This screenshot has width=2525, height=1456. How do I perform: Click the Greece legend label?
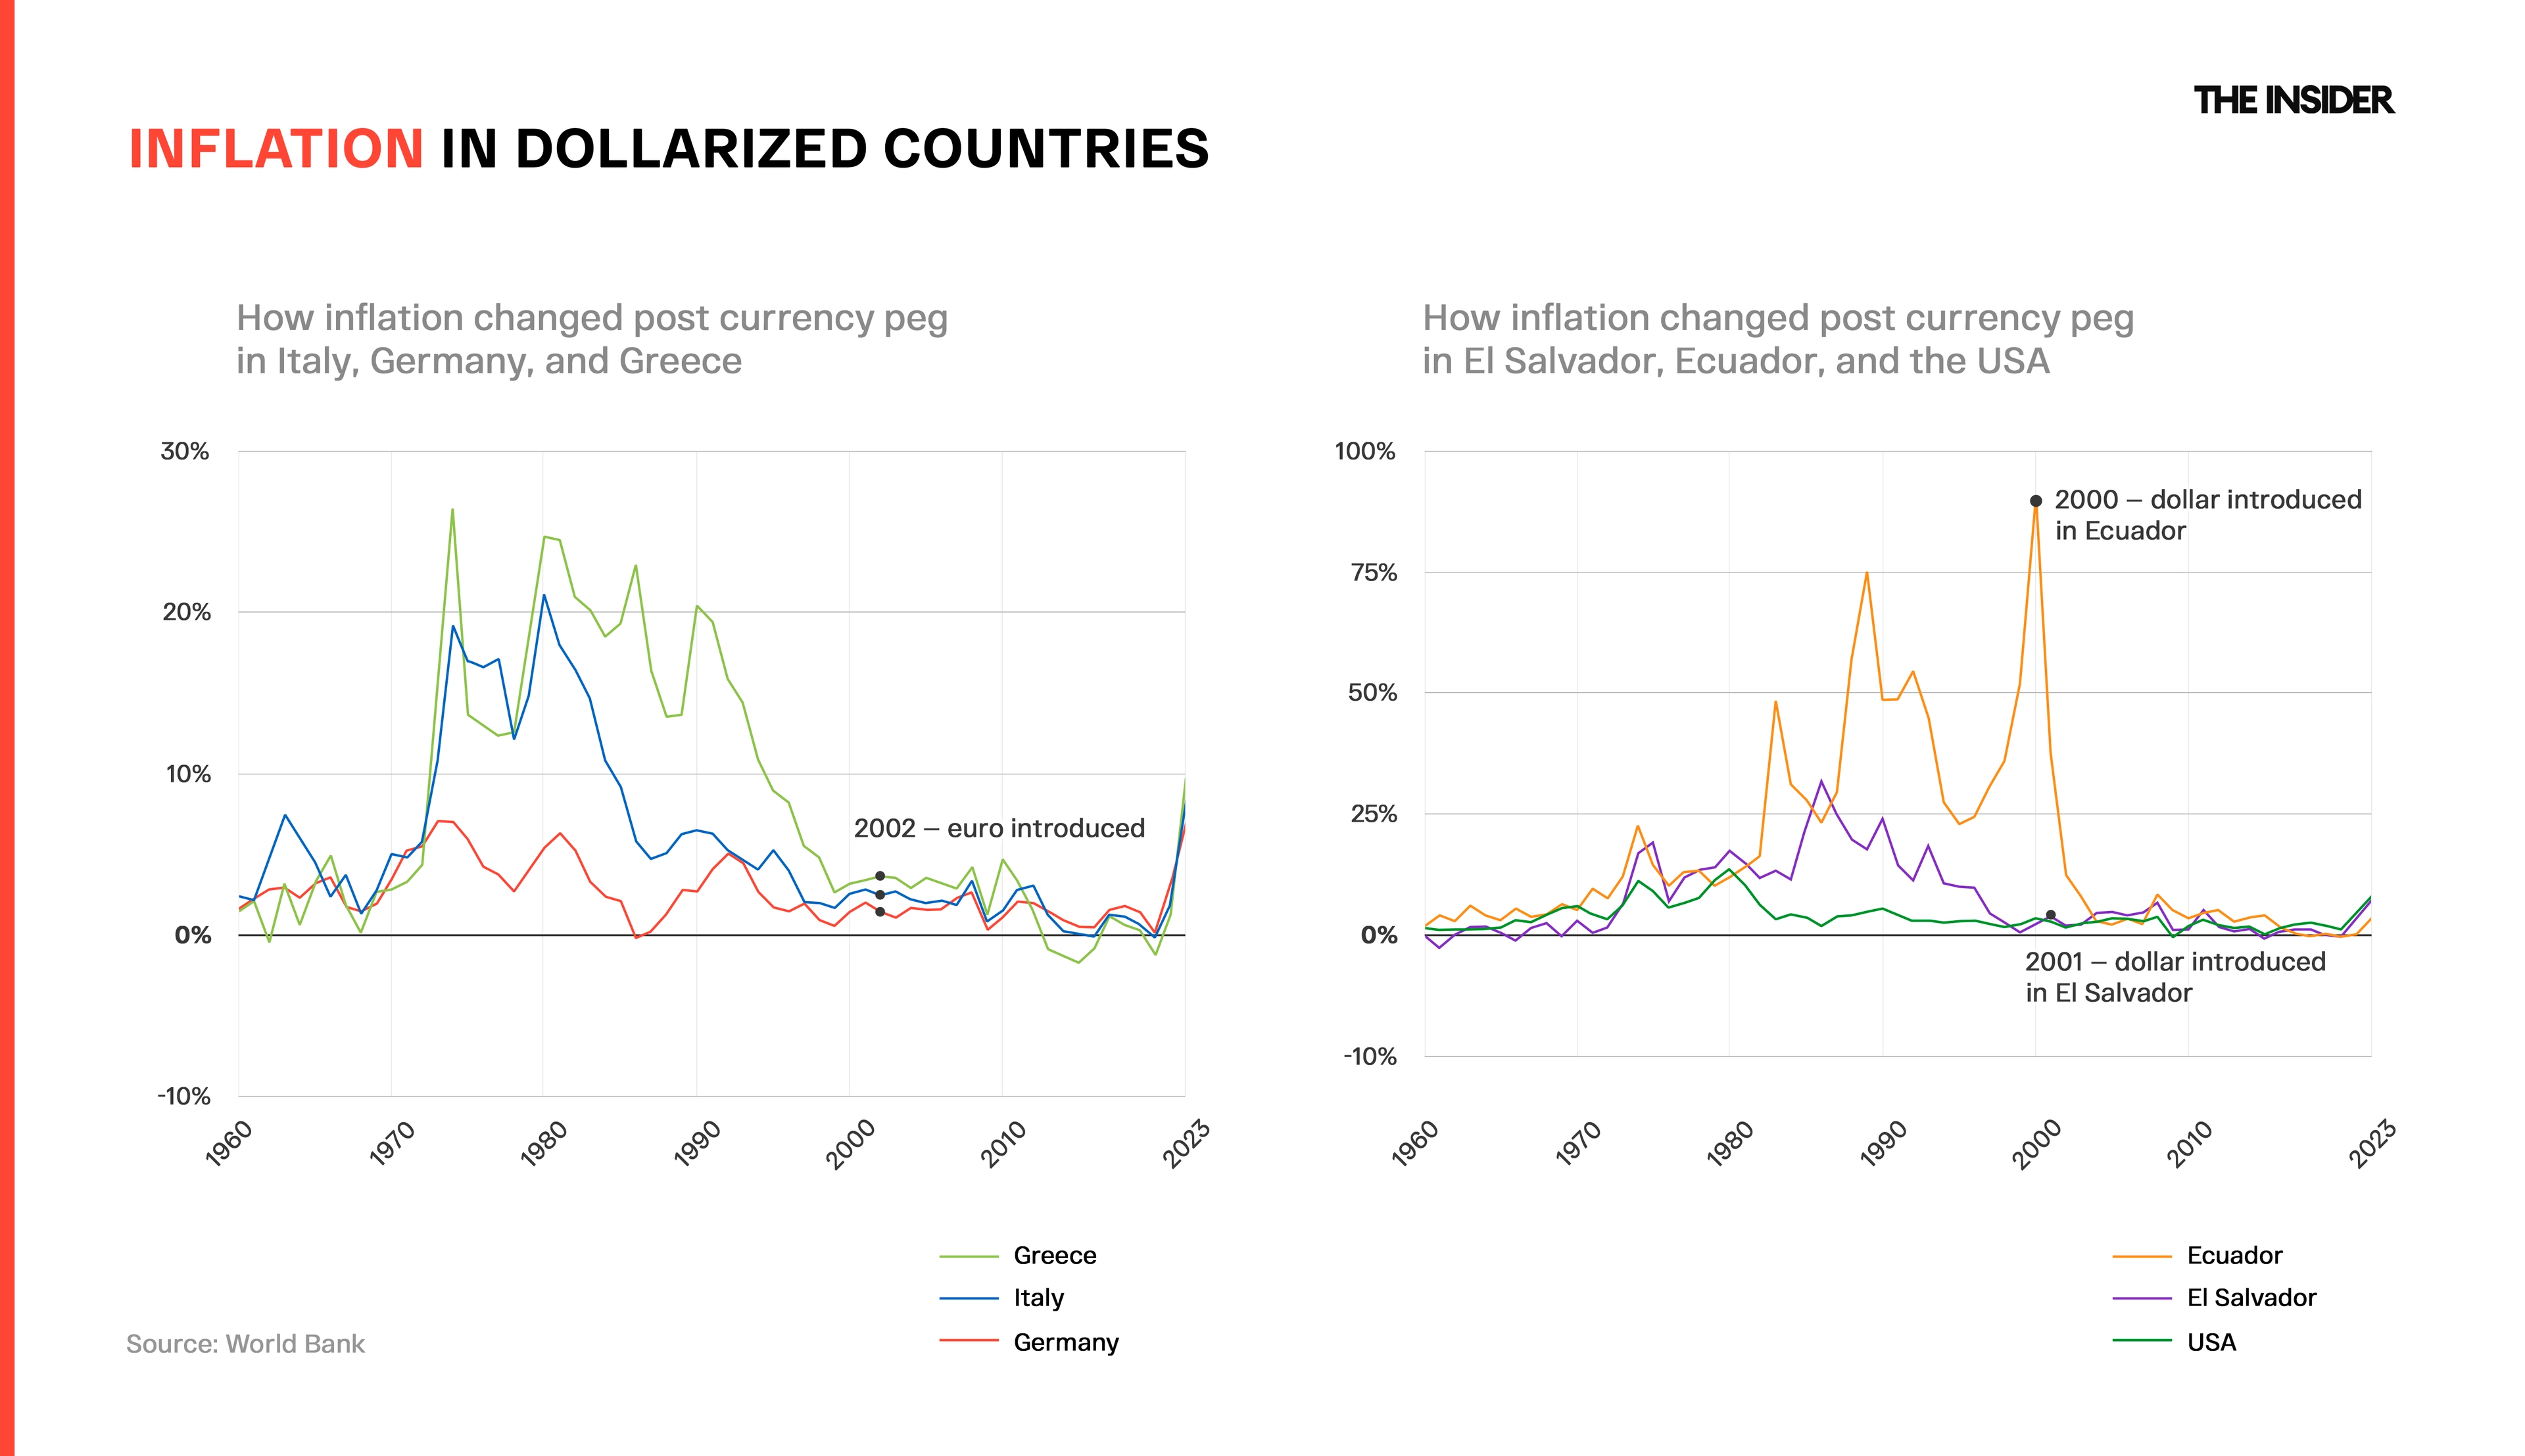pyautogui.click(x=1055, y=1256)
